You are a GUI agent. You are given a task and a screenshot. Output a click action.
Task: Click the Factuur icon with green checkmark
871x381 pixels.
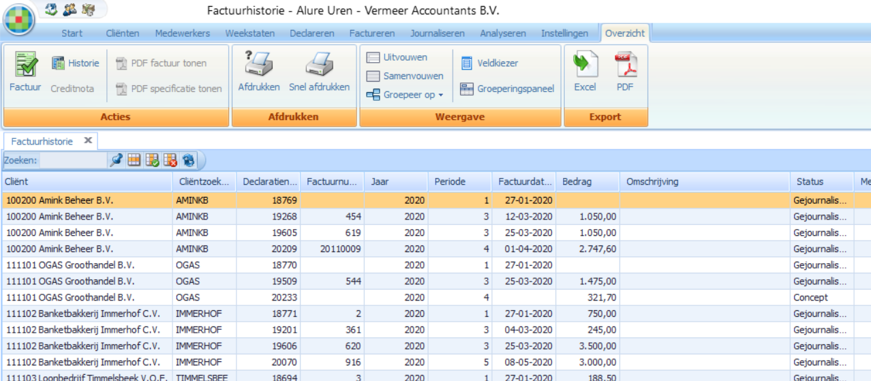[x=25, y=67]
